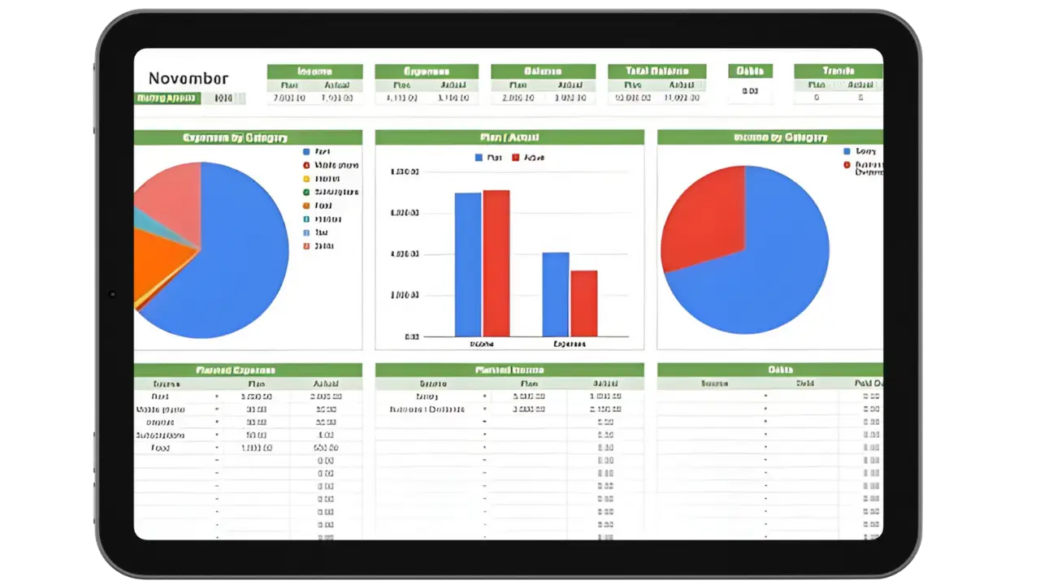
Task: Select the yellow Internet legend icon
Action: pos(307,178)
